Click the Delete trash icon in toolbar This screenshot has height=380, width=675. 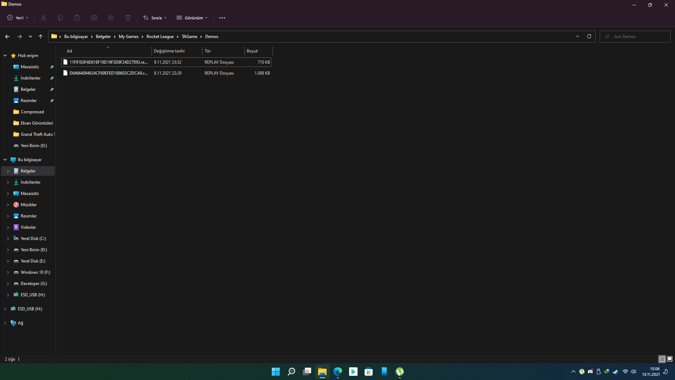(x=128, y=18)
